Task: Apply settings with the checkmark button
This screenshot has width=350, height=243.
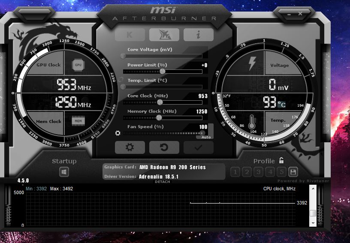Action: [x=199, y=147]
